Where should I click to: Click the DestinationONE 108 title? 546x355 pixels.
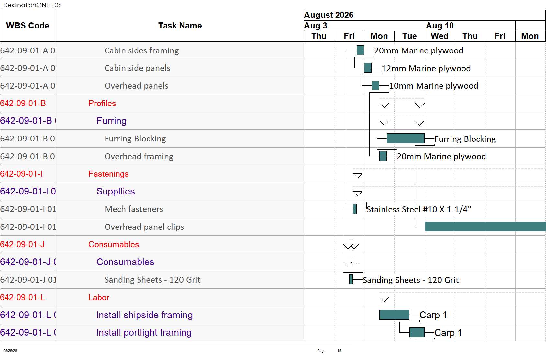(x=32, y=5)
